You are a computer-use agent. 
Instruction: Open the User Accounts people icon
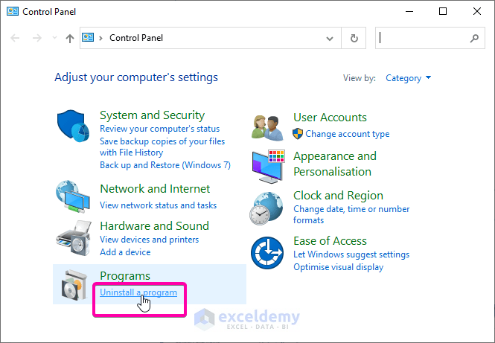(x=268, y=125)
